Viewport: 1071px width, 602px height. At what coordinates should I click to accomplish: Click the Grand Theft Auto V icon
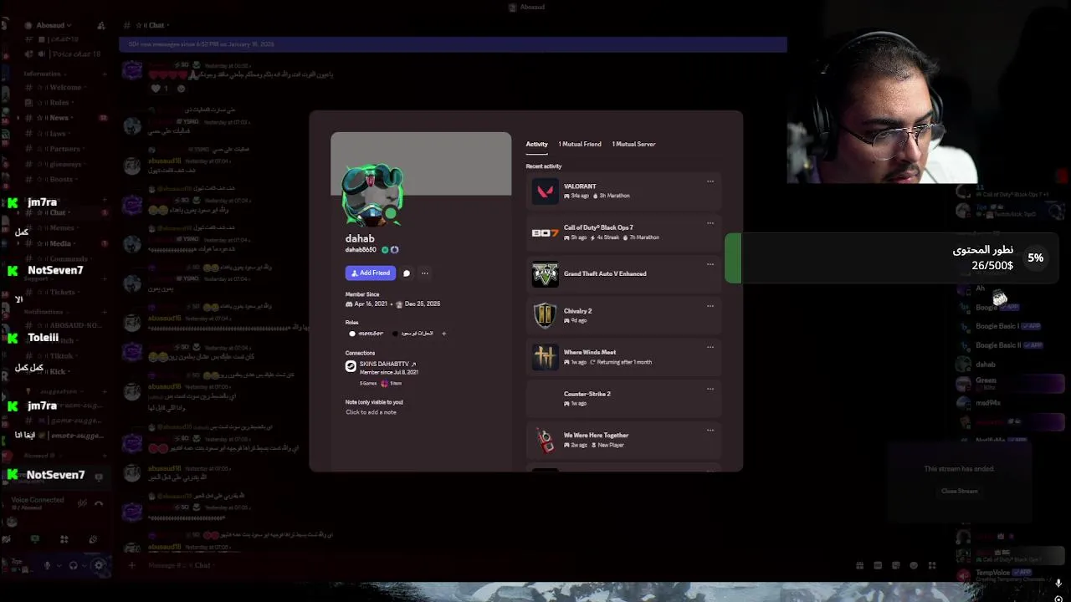point(545,274)
